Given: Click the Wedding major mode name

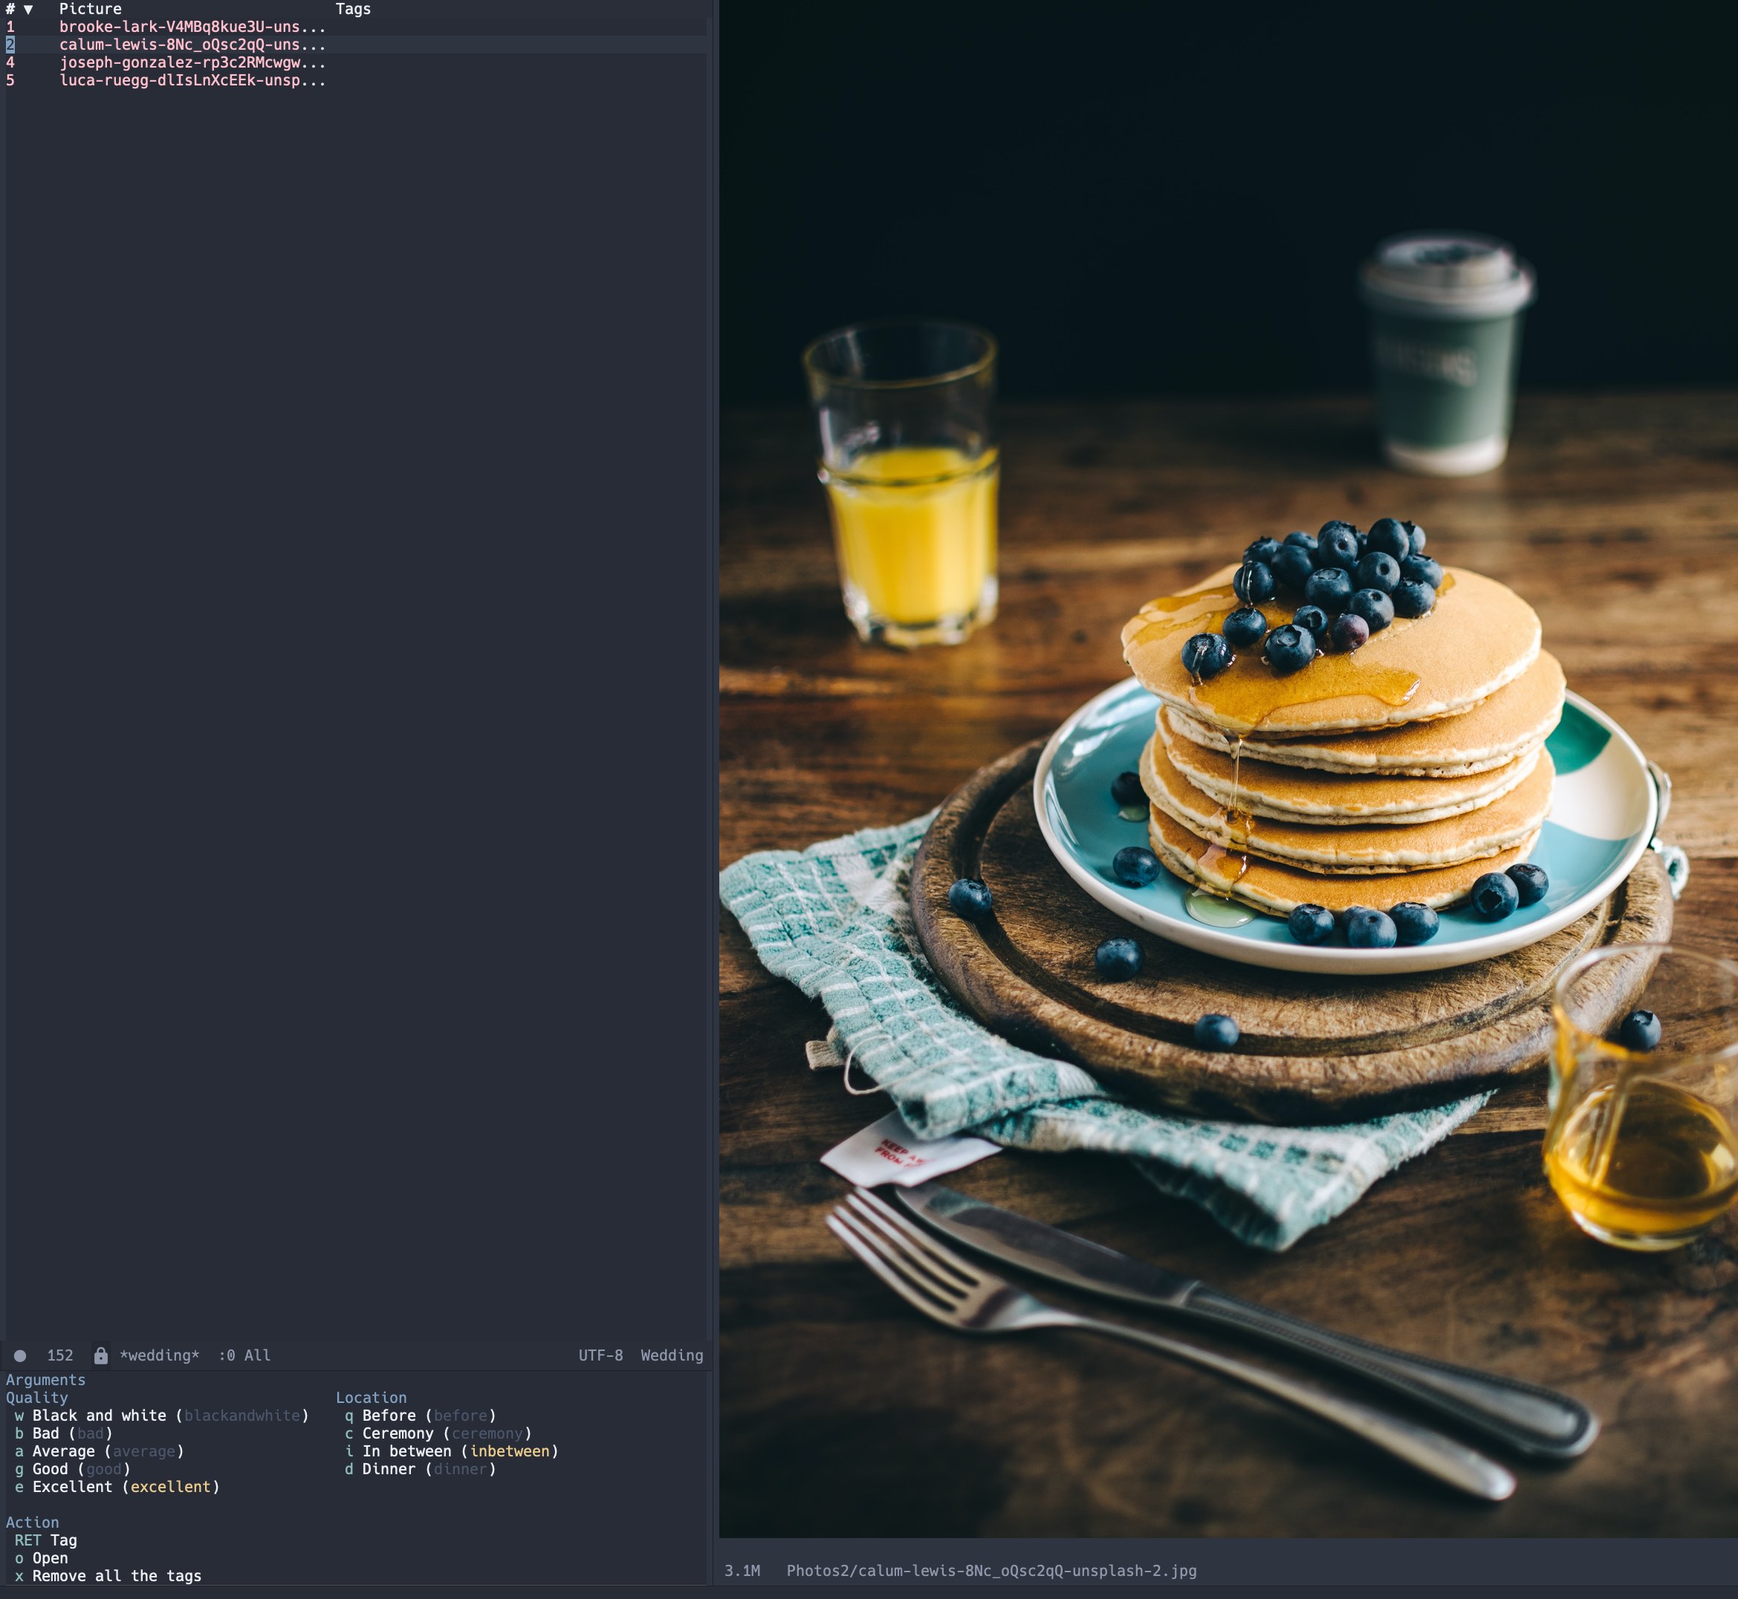Looking at the screenshot, I should [671, 1355].
